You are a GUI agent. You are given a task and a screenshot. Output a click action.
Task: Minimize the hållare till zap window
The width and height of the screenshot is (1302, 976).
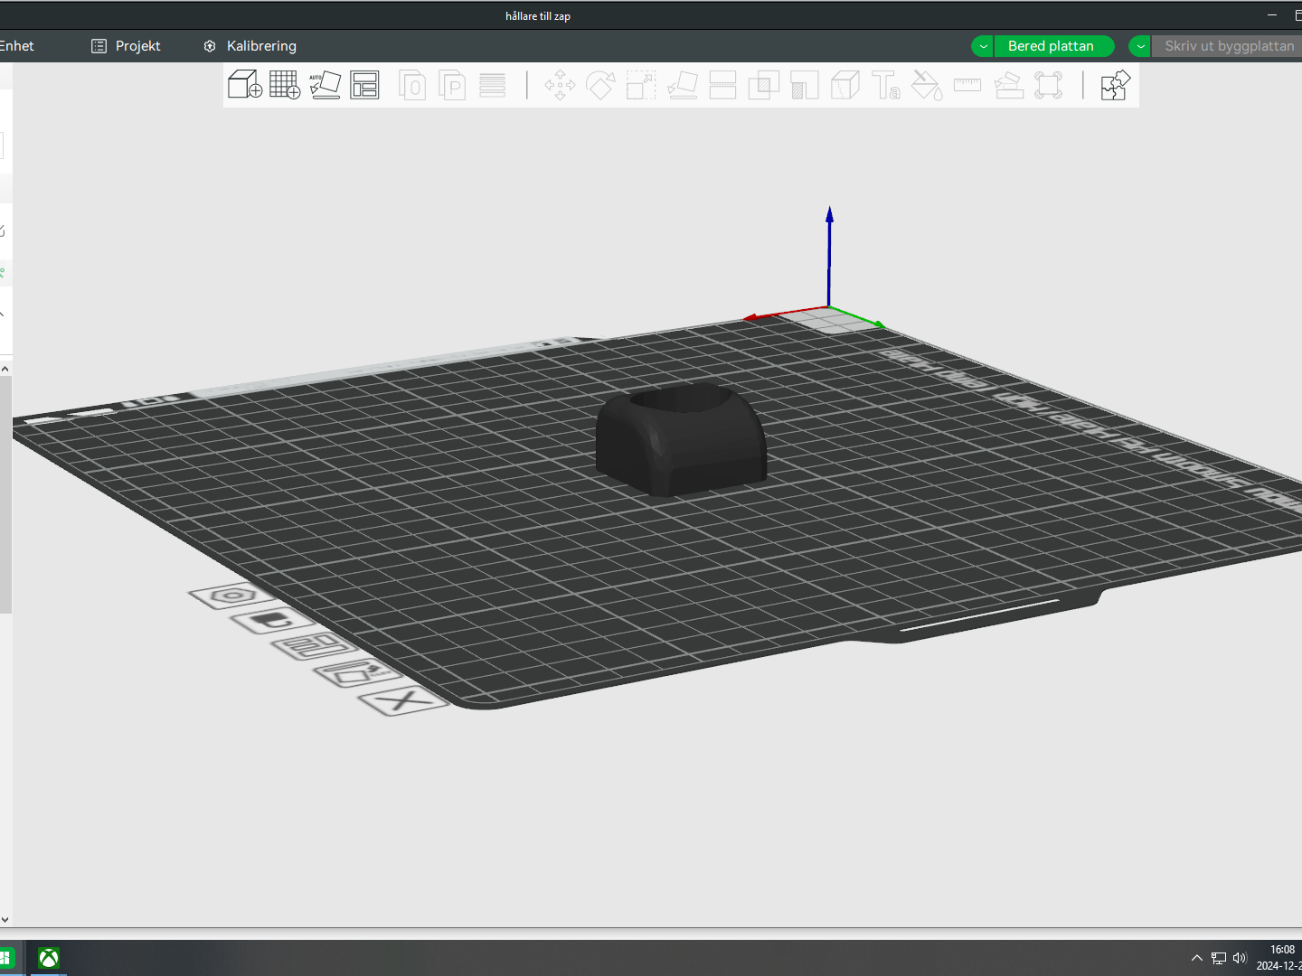click(x=1272, y=15)
